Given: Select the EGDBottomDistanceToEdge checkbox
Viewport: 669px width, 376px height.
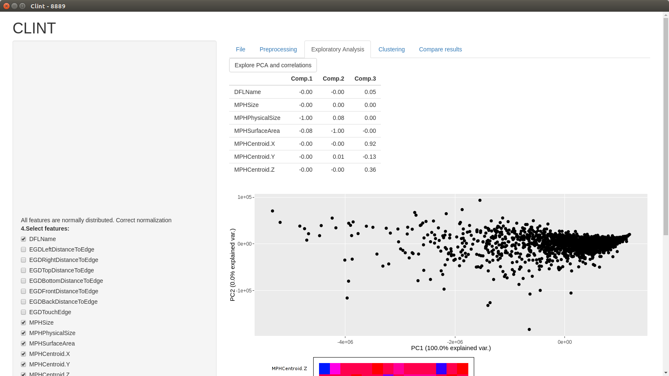Looking at the screenshot, I should 23,281.
